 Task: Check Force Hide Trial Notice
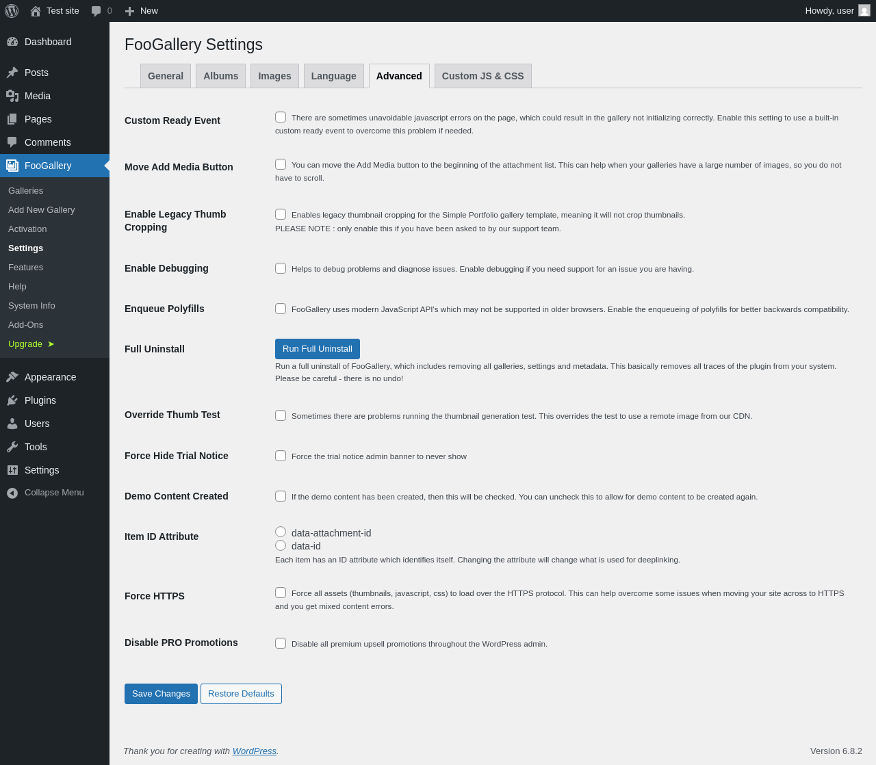coord(281,456)
